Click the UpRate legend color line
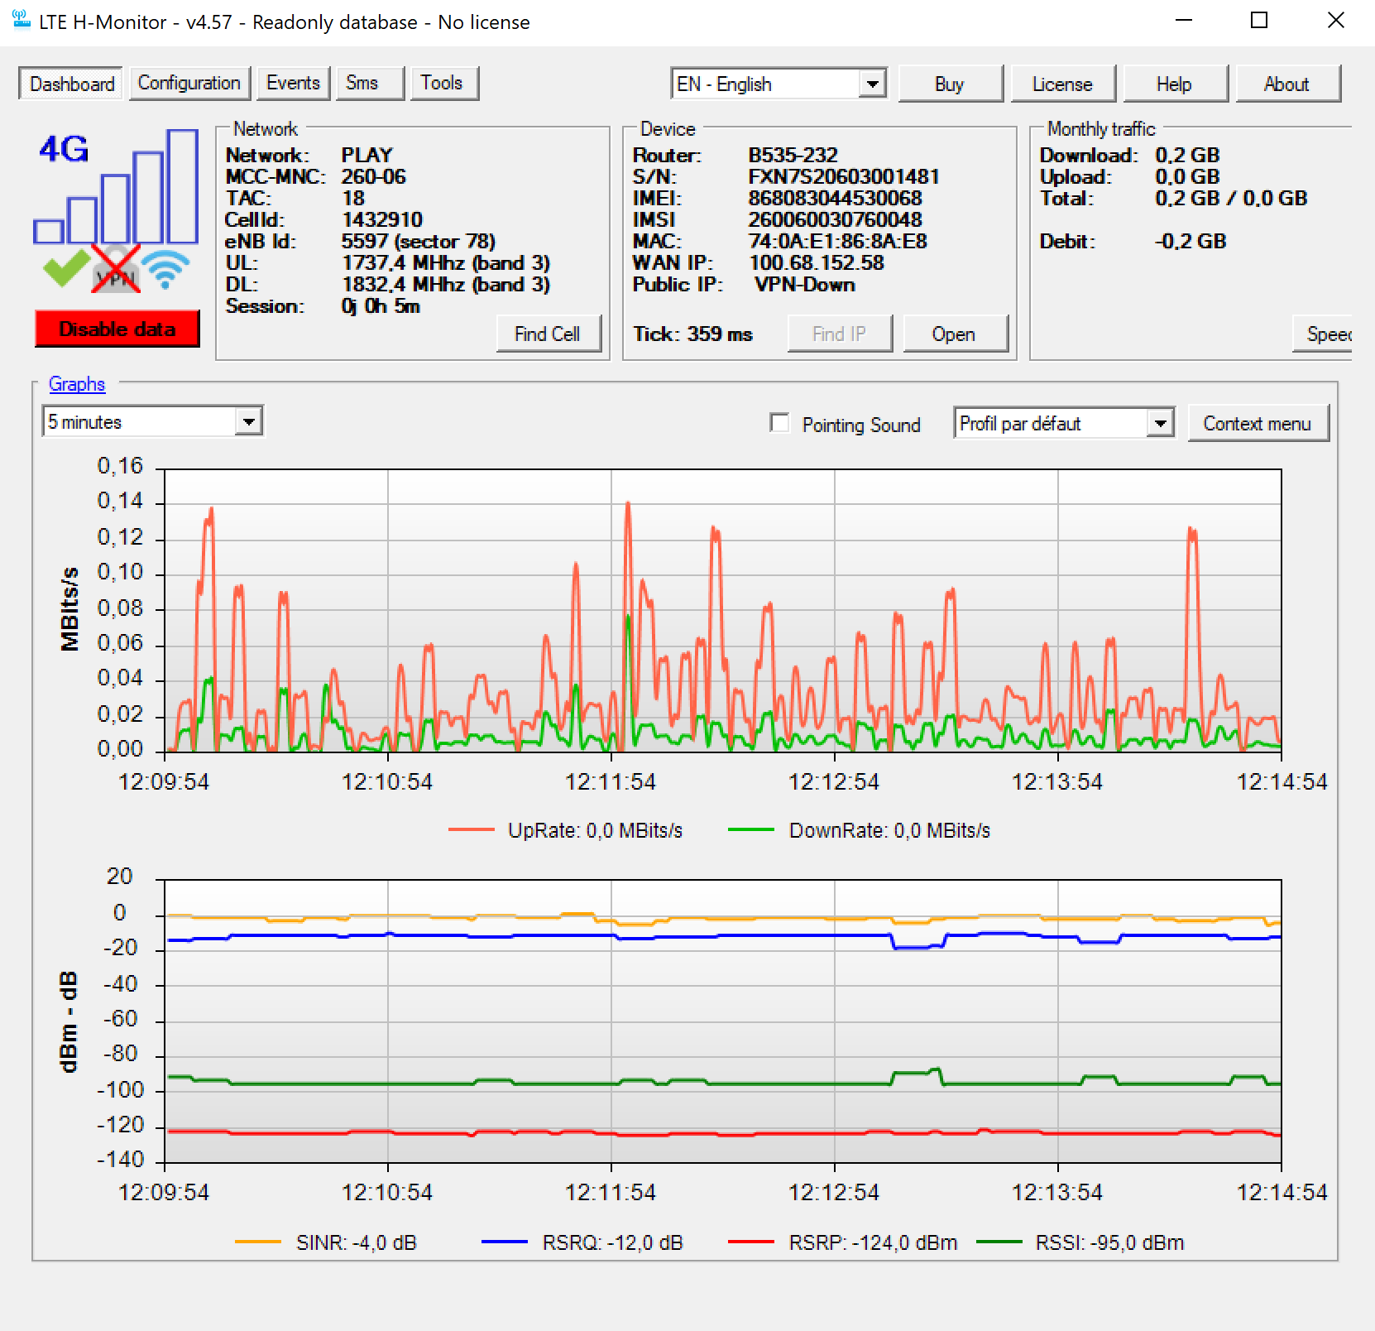 pos(472,829)
